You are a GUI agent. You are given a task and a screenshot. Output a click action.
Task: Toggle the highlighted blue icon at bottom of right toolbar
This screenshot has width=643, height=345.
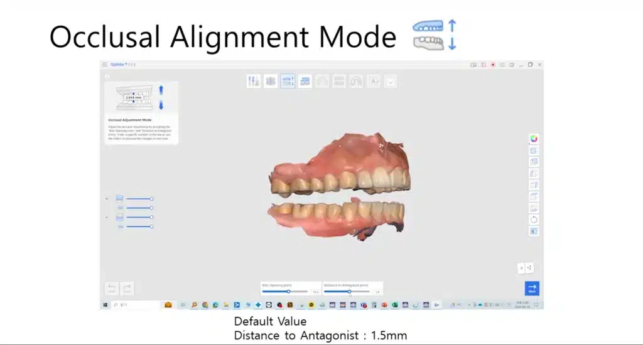coord(534,231)
